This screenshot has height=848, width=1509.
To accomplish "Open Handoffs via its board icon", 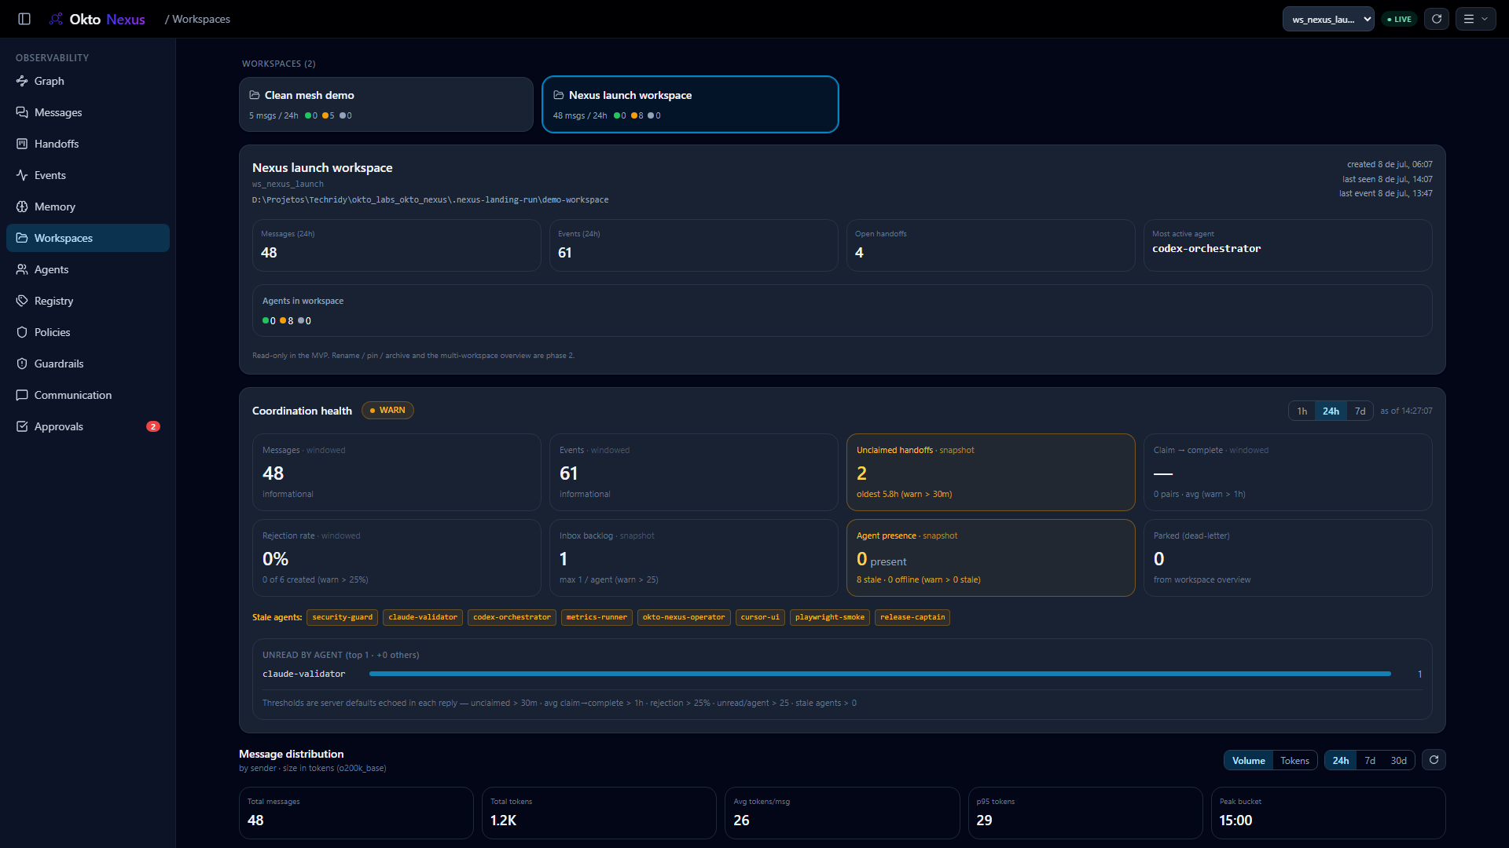I will tap(22, 144).
